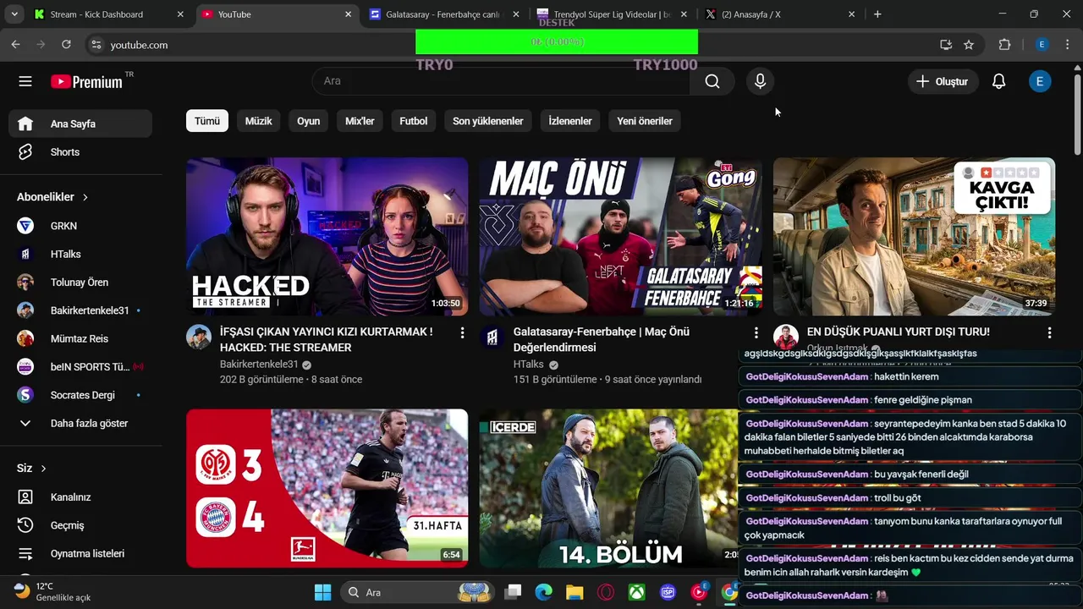1083x609 pixels.
Task: Switch to the Trendyol Süper Lig Videolar tab
Action: point(612,14)
